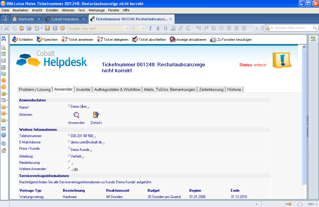Viewport: 319px width, 207px height.
Task: Open the Zeiterfassung tab
Action: (x=211, y=89)
